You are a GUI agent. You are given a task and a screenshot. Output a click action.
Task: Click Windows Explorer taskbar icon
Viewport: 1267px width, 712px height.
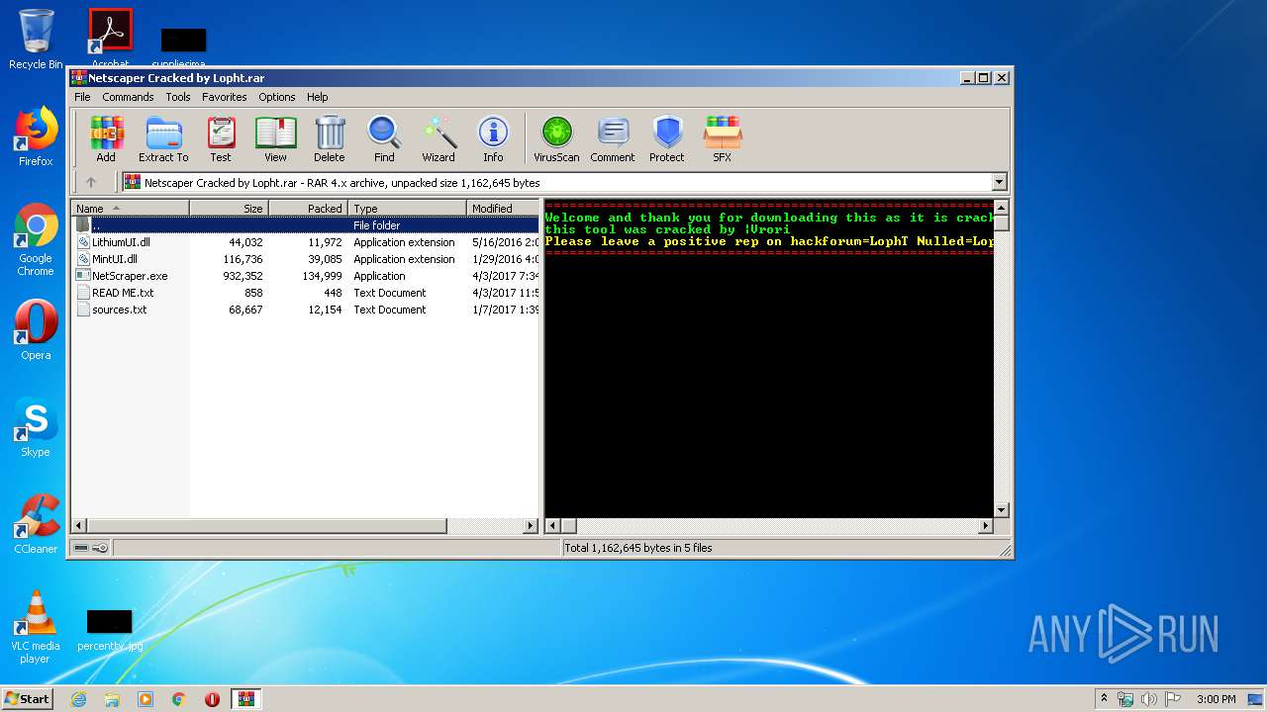112,699
